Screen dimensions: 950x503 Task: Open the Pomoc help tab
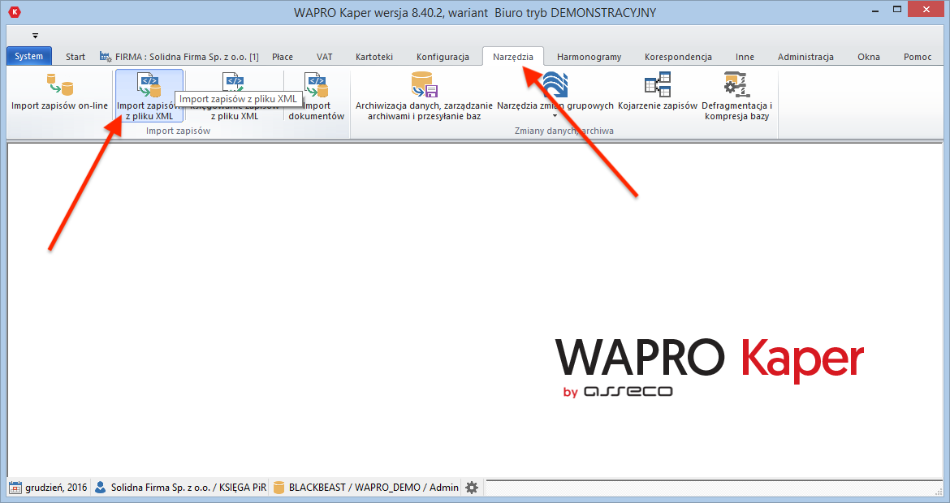click(x=917, y=57)
